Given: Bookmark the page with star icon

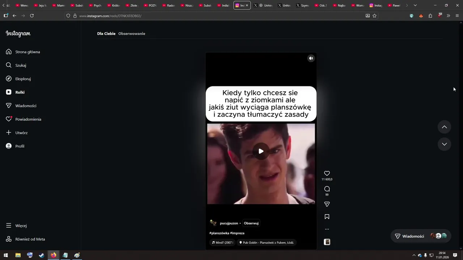Looking at the screenshot, I should click(374, 16).
